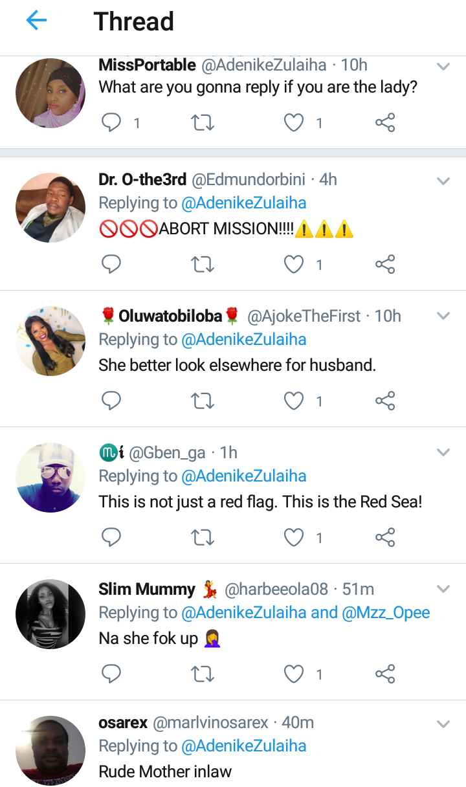Select the Thread title at the top
This screenshot has width=466, height=787.
[x=133, y=21]
